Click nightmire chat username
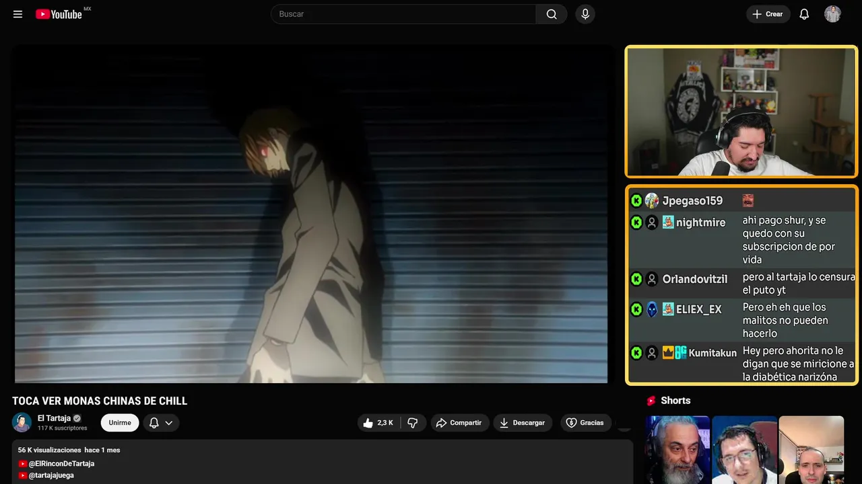Image resolution: width=862 pixels, height=484 pixels. (700, 223)
